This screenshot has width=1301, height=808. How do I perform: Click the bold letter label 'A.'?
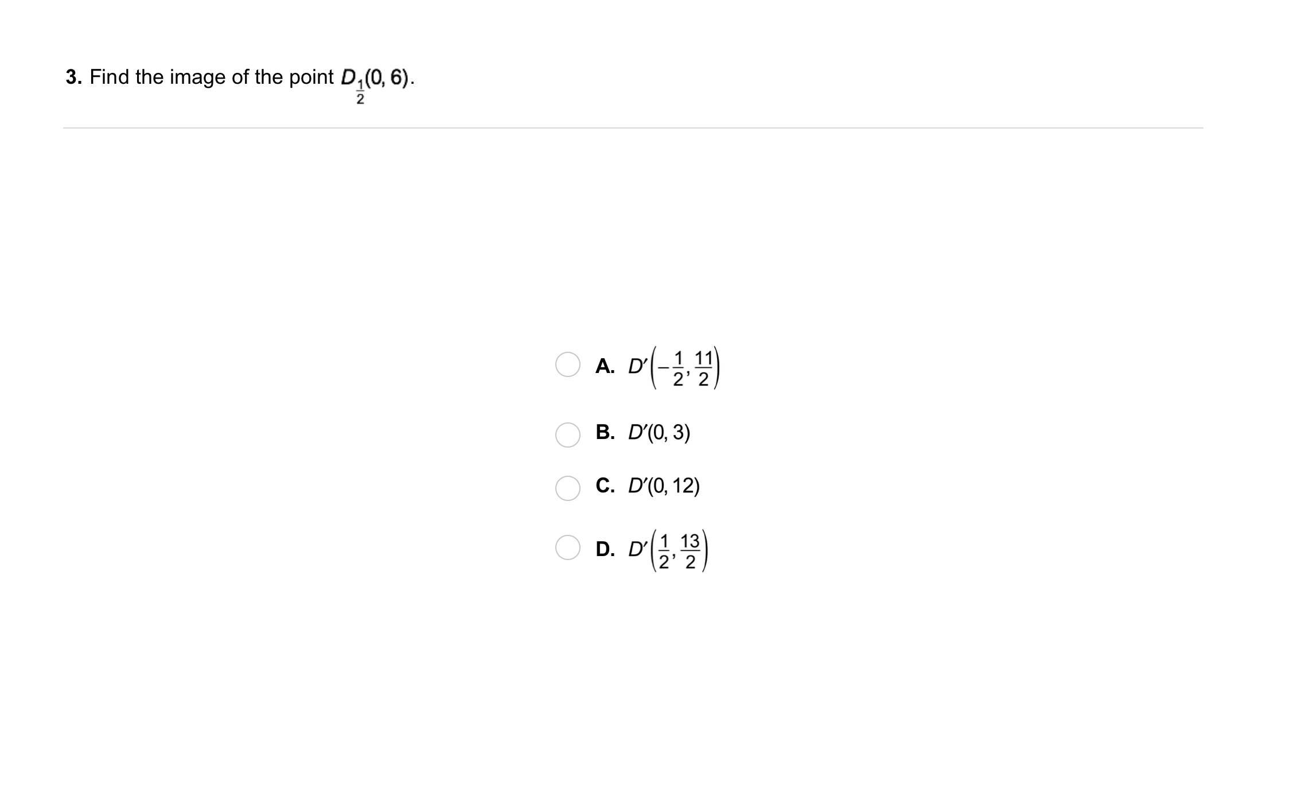tap(605, 366)
